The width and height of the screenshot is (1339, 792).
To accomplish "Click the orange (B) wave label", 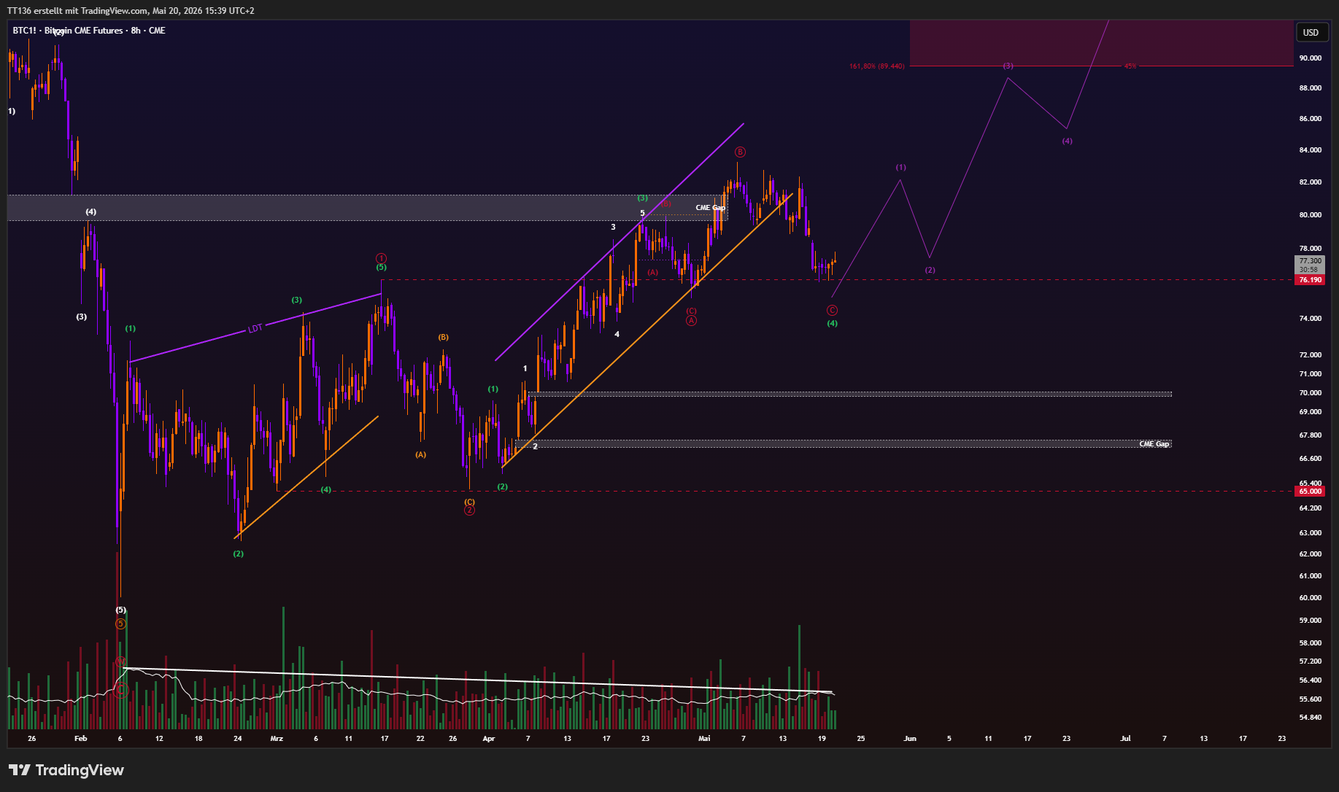I will pyautogui.click(x=443, y=338).
